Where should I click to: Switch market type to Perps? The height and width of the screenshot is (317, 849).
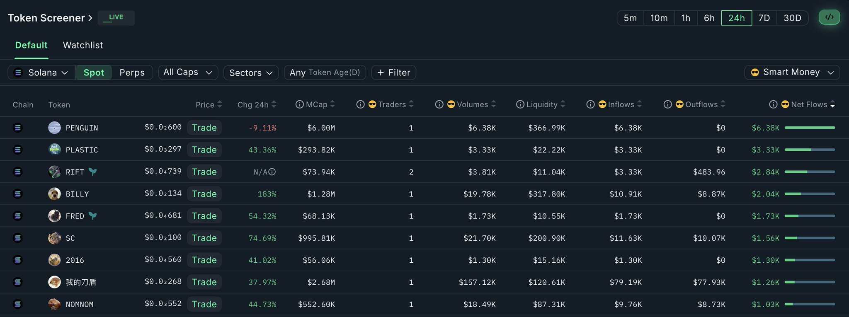pyautogui.click(x=132, y=73)
